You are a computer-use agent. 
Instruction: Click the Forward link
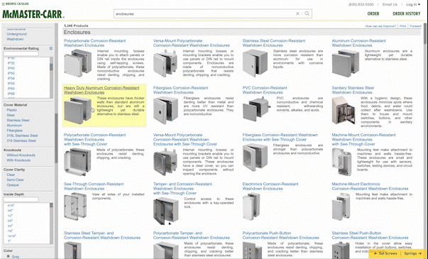pos(415,26)
